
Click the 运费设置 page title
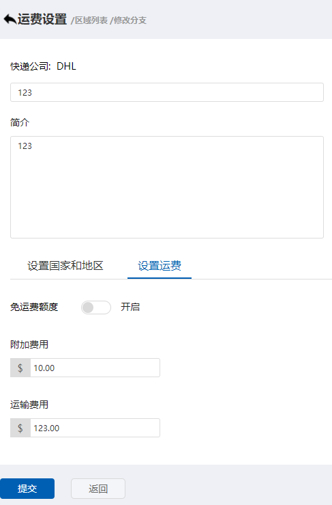[42, 19]
